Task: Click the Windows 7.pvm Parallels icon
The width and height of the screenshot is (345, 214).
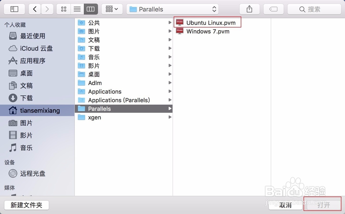Action: click(180, 31)
